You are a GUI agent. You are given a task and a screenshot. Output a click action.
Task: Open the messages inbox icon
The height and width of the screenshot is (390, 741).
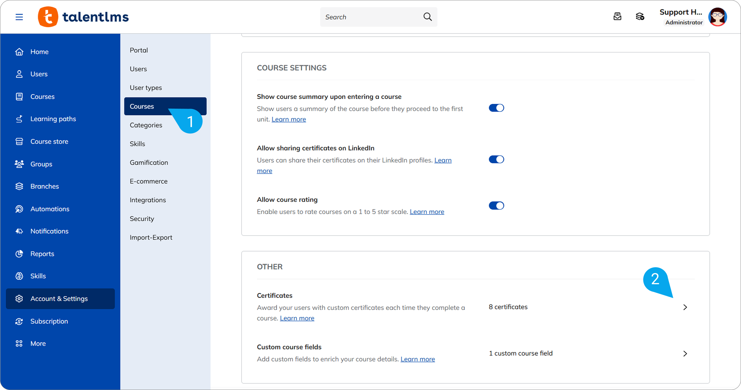617,16
